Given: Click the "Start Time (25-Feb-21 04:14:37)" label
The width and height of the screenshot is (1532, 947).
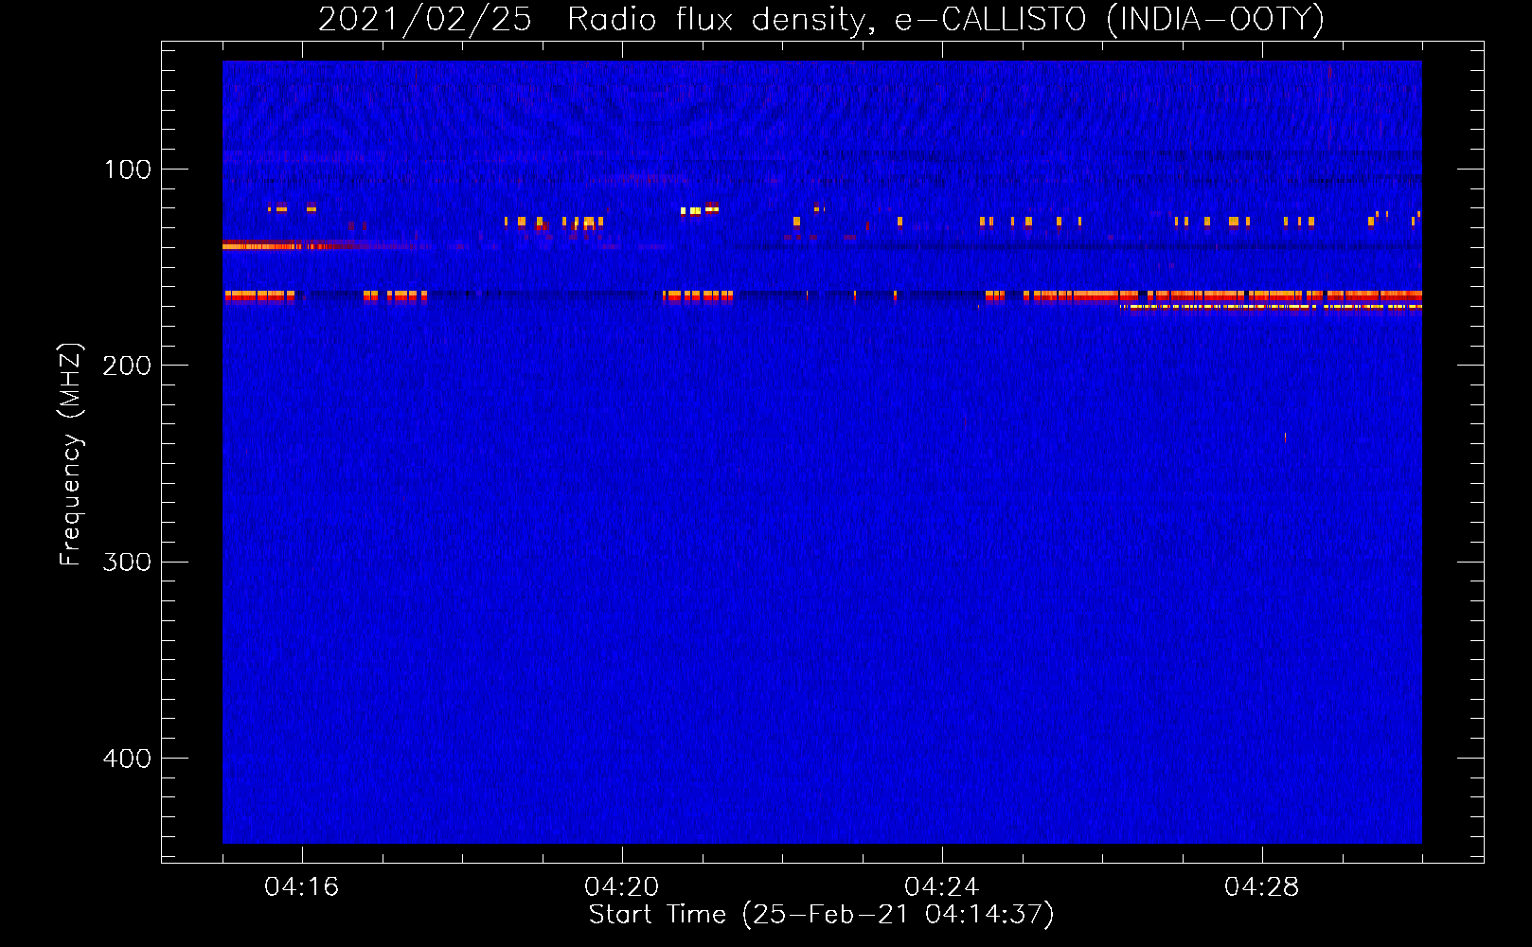Looking at the screenshot, I should [821, 915].
